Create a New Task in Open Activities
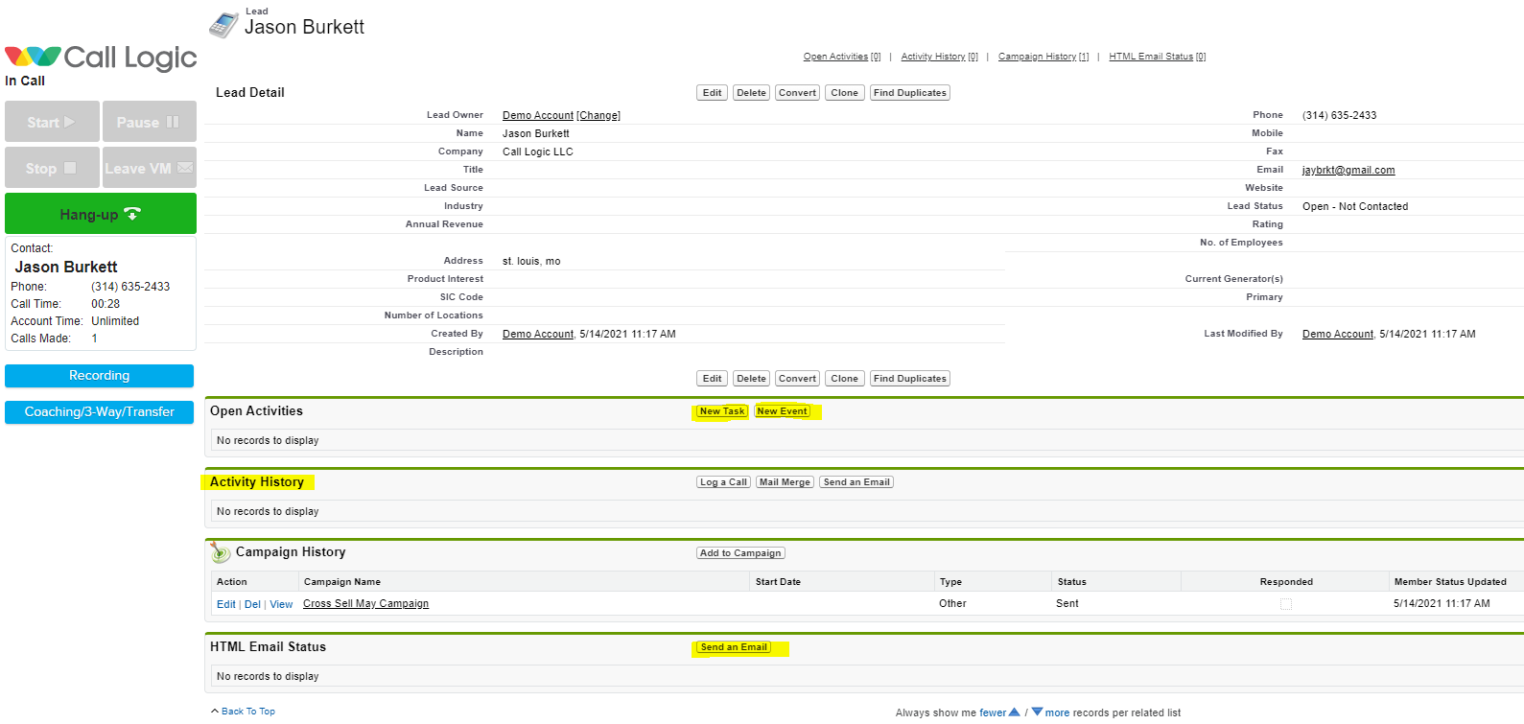The height and width of the screenshot is (724, 1524). pyautogui.click(x=722, y=411)
